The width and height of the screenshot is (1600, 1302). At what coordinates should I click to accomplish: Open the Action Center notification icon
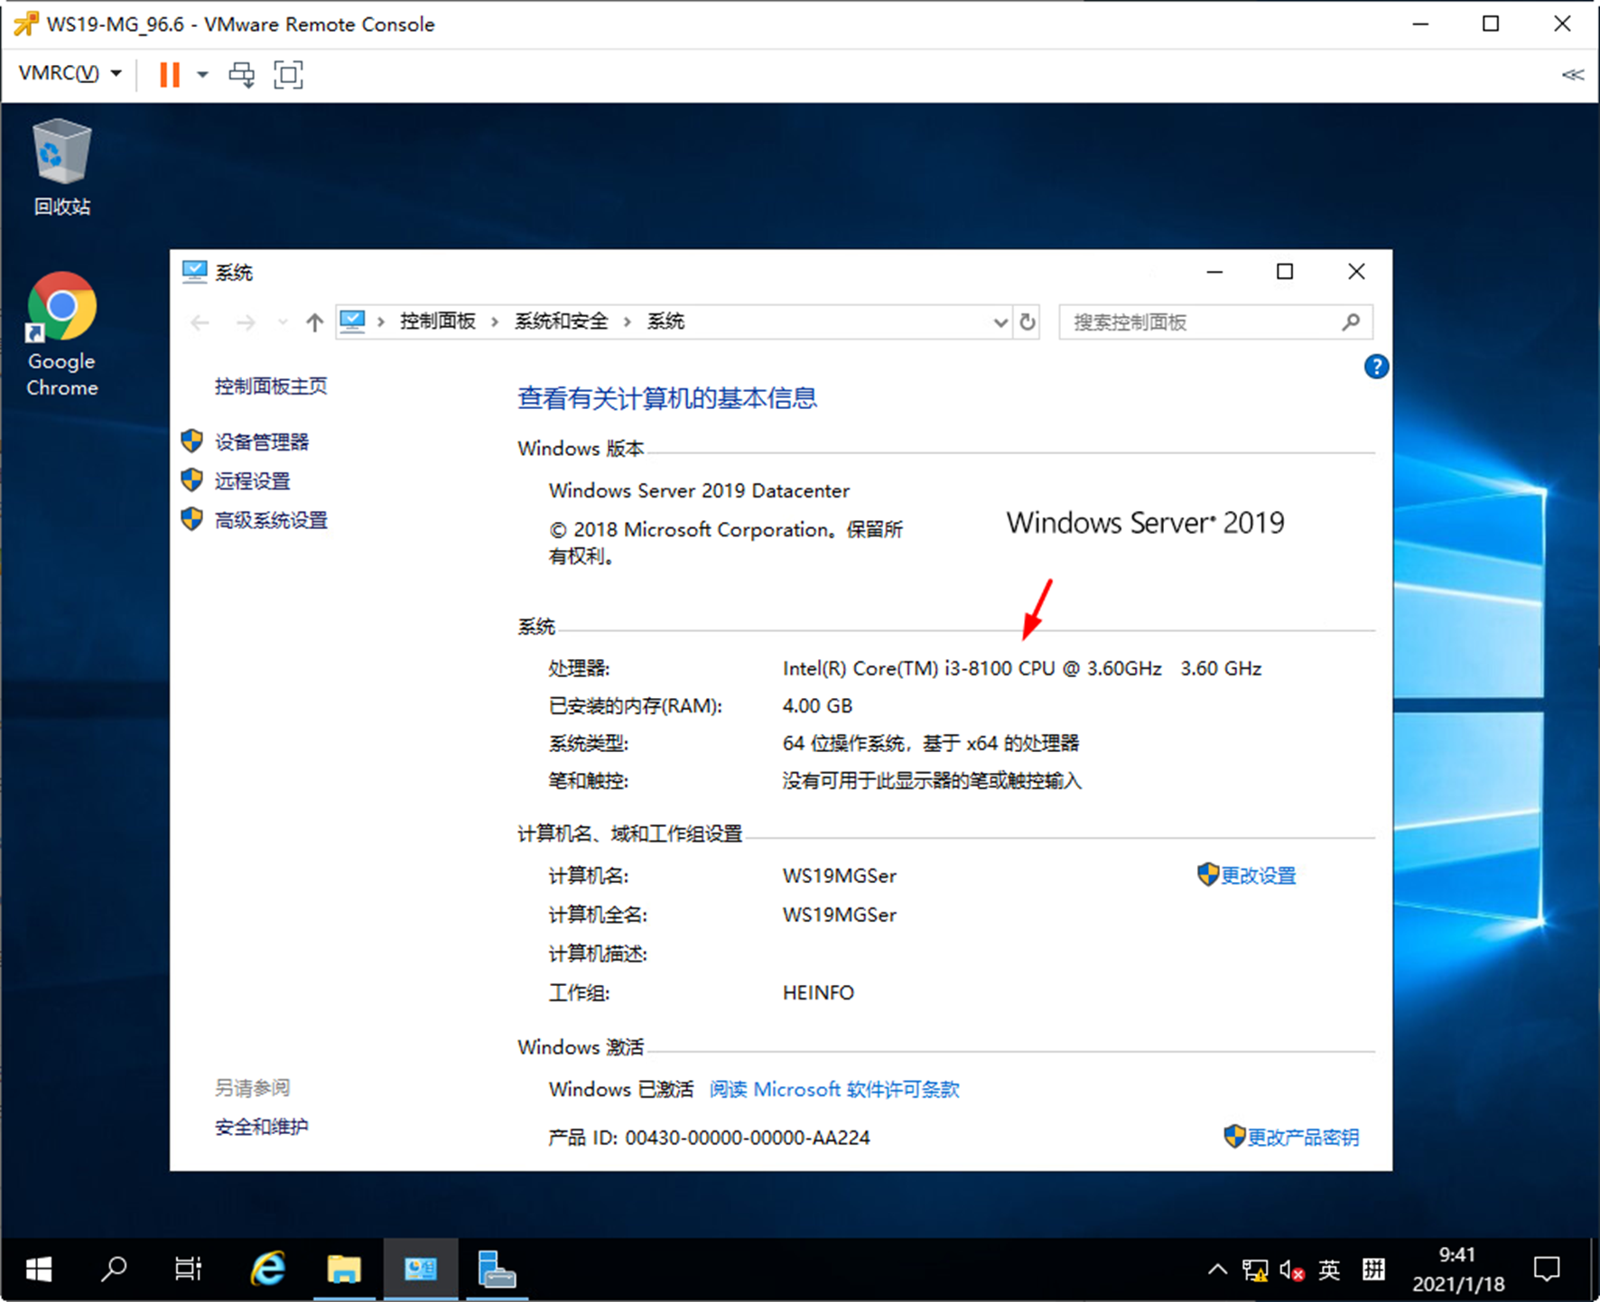point(1547,1269)
